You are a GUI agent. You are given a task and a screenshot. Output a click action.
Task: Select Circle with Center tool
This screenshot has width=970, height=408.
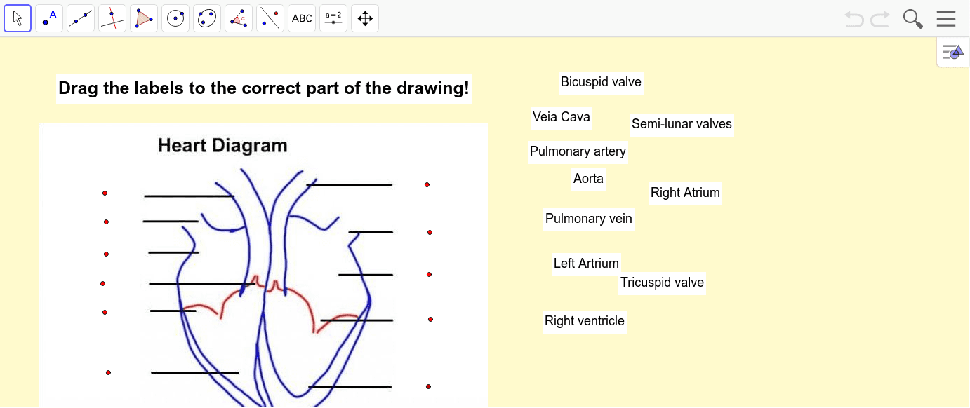tap(175, 18)
